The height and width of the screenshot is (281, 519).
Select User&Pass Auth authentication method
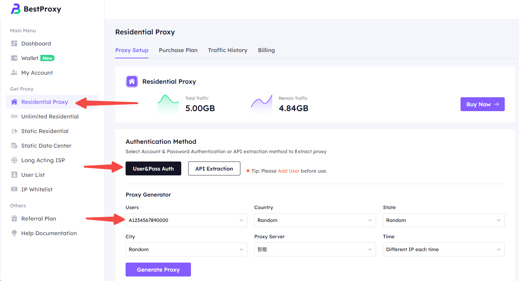[x=153, y=168]
